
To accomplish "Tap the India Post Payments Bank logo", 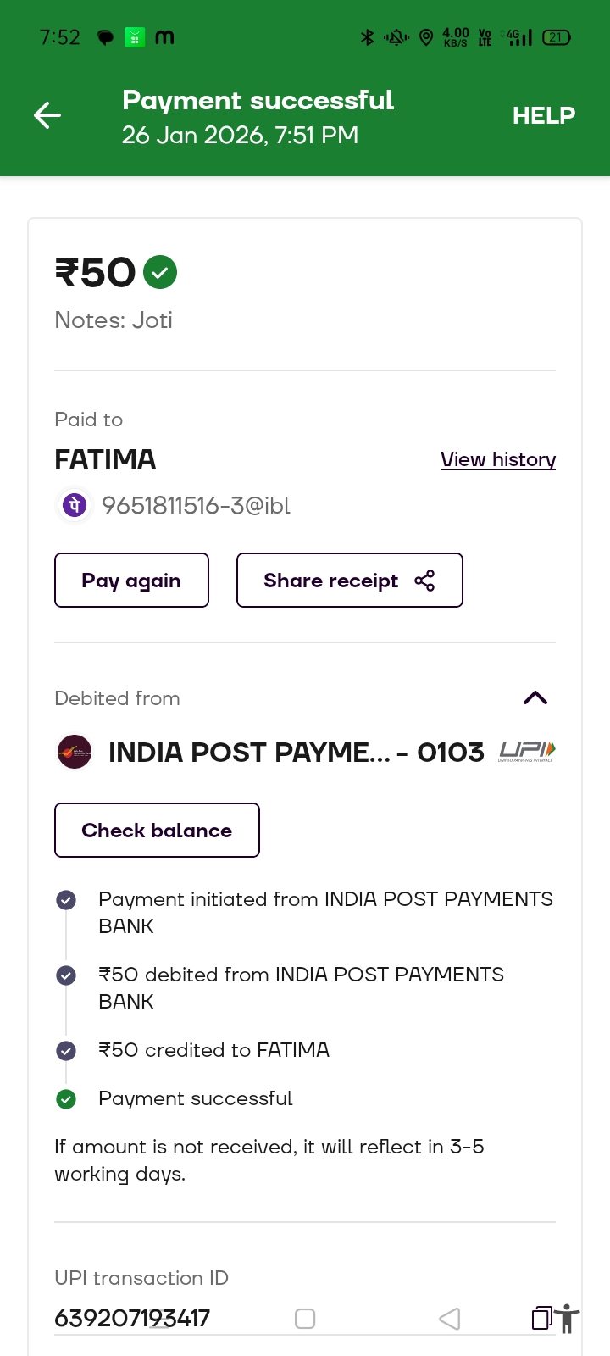I will point(75,752).
